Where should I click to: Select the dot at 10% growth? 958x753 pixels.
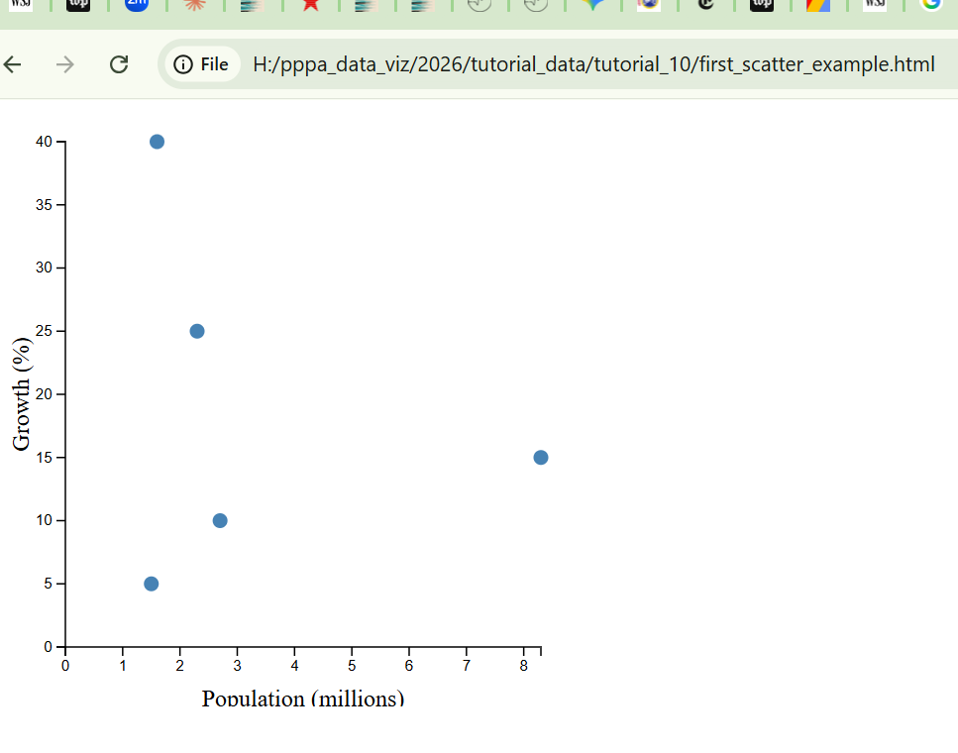220,520
